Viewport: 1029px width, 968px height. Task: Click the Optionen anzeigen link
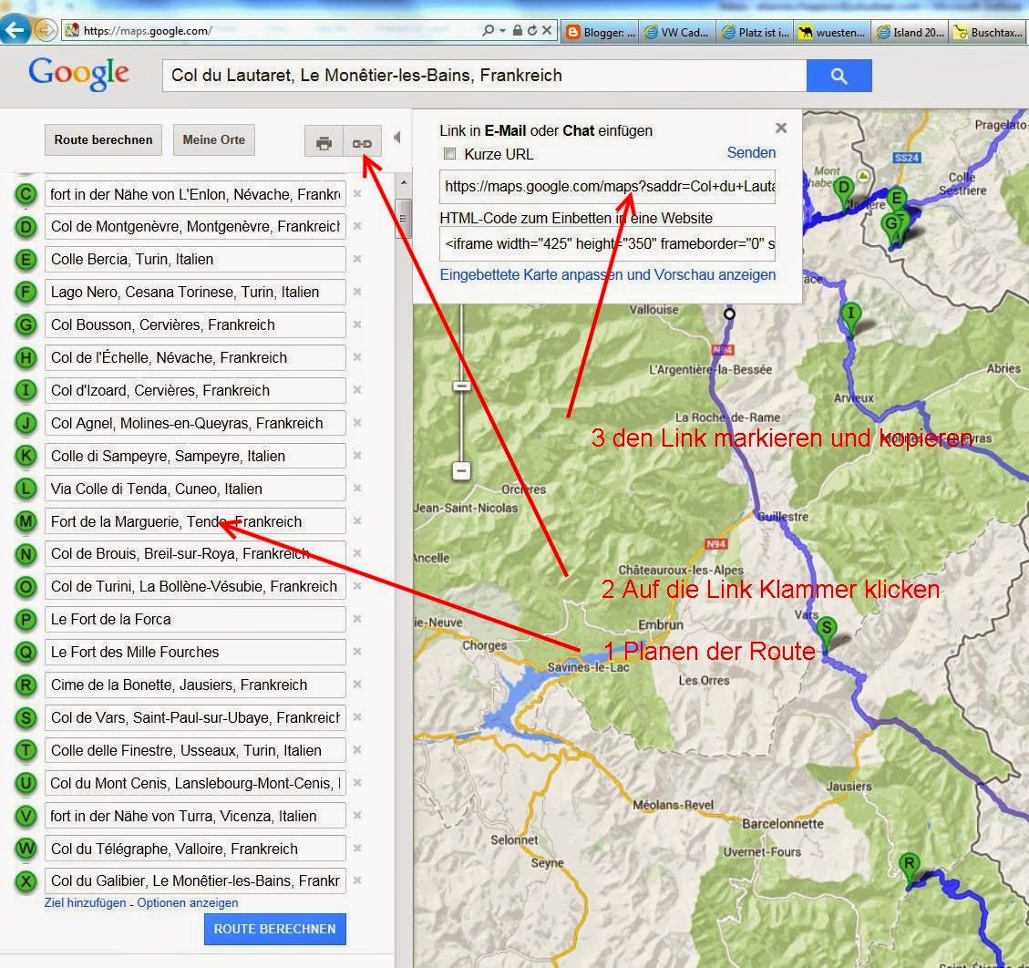(x=188, y=903)
